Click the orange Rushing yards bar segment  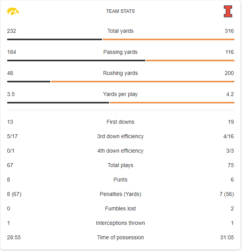[143, 82]
